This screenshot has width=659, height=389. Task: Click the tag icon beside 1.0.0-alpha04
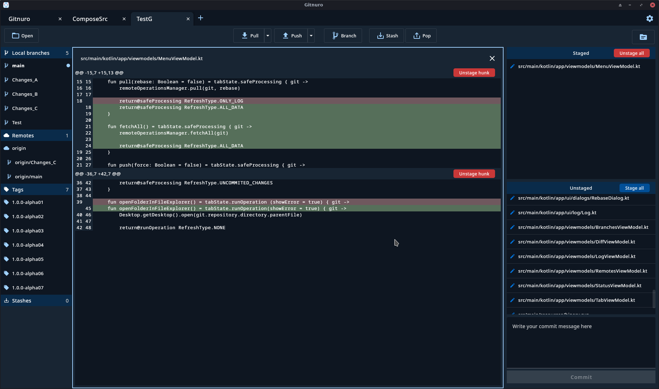tap(6, 245)
